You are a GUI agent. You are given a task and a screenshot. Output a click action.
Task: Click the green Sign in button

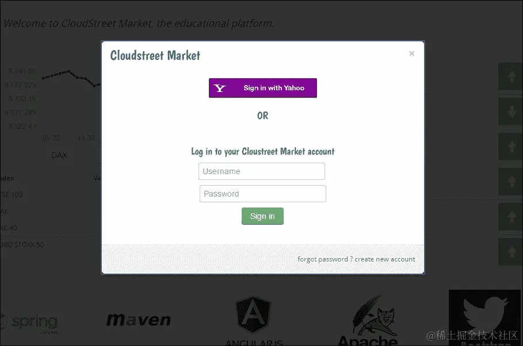pyautogui.click(x=262, y=216)
